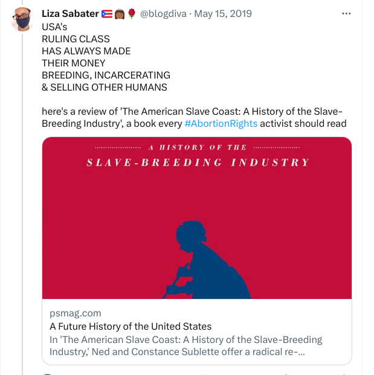Open the three-dot more options menu
This screenshot has height=375, width=374.
pyautogui.click(x=346, y=14)
